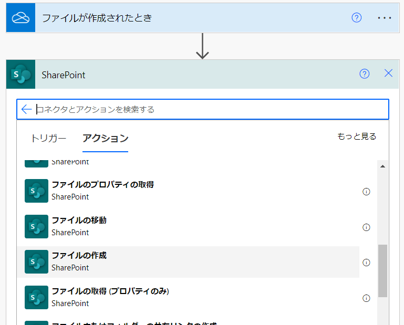404x325 pixels.
Task: Open help for the file-created trigger
Action: (357, 18)
